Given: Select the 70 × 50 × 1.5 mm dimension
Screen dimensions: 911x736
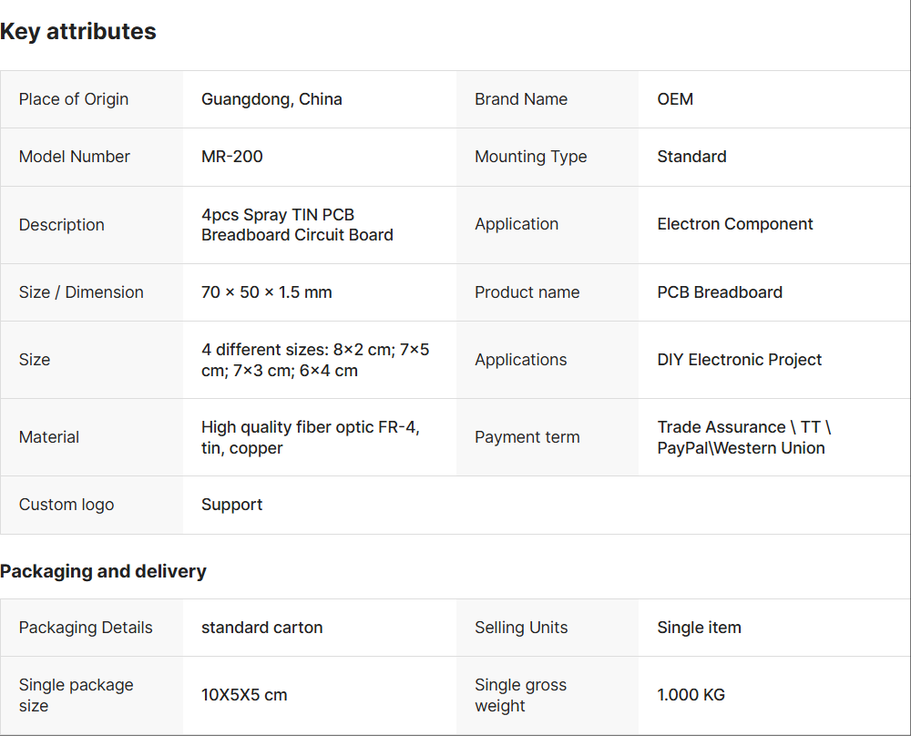Looking at the screenshot, I should (266, 292).
